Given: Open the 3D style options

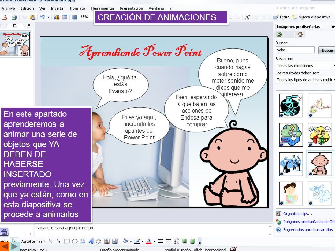Looking at the screenshot, I should pos(193,241).
